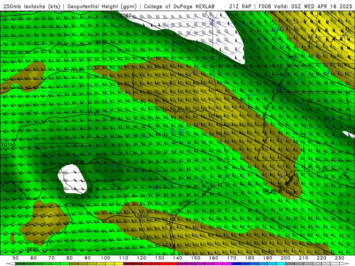Click the color bar label '110'
Image resolution: width=355 pixels, height=266 pixels.
coord(123,258)
